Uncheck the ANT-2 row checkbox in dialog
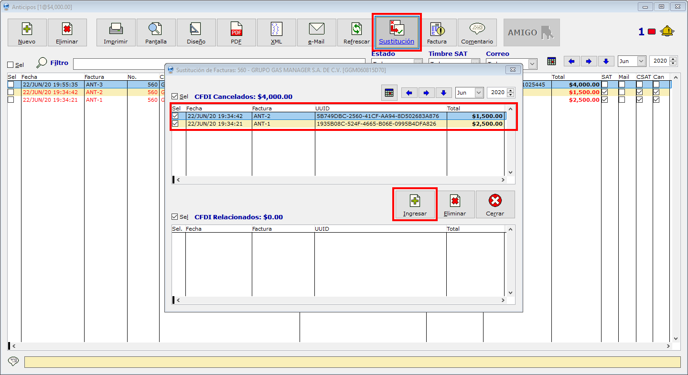 [175, 116]
